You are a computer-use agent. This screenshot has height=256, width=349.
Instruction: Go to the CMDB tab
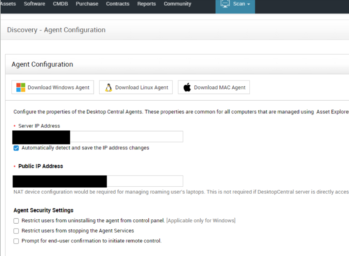(60, 4)
